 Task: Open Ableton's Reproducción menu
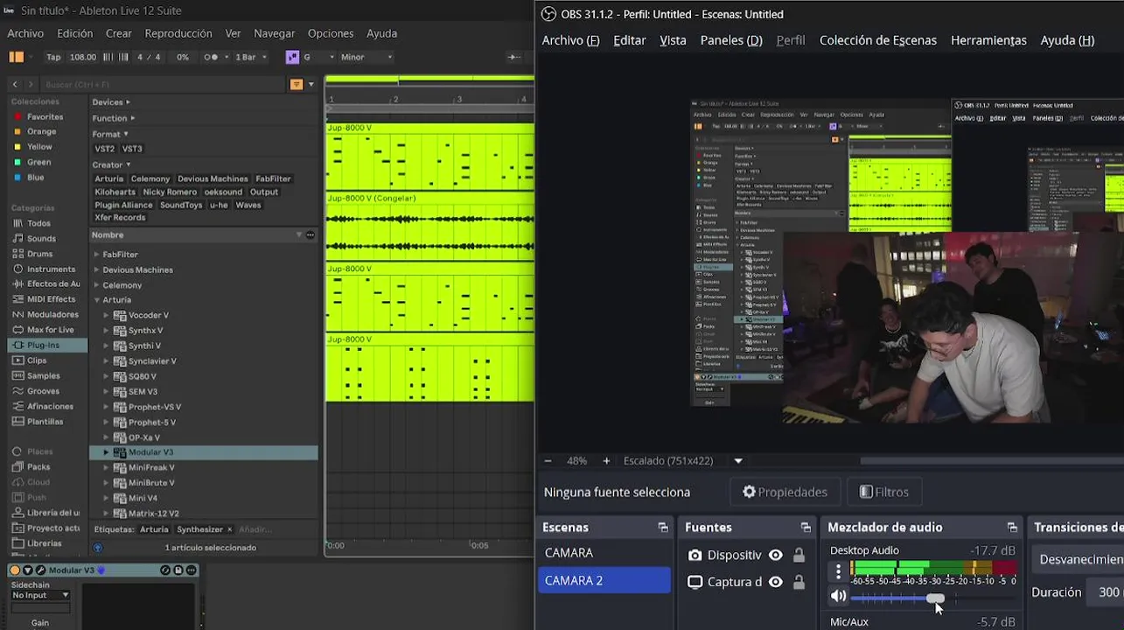pos(178,33)
